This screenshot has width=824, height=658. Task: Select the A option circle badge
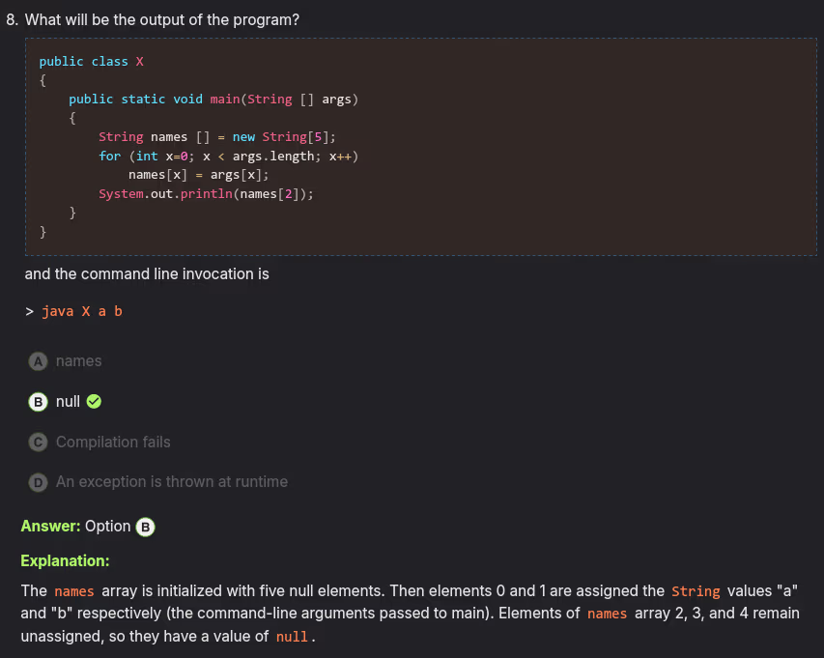[x=38, y=361]
